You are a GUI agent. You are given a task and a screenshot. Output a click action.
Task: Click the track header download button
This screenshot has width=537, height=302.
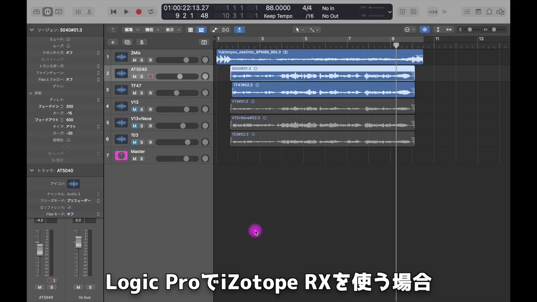(204, 43)
